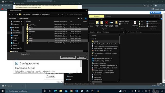165x93 pixels.
Task: Refresh the Descargas Explorer window
Action: coord(123,32)
